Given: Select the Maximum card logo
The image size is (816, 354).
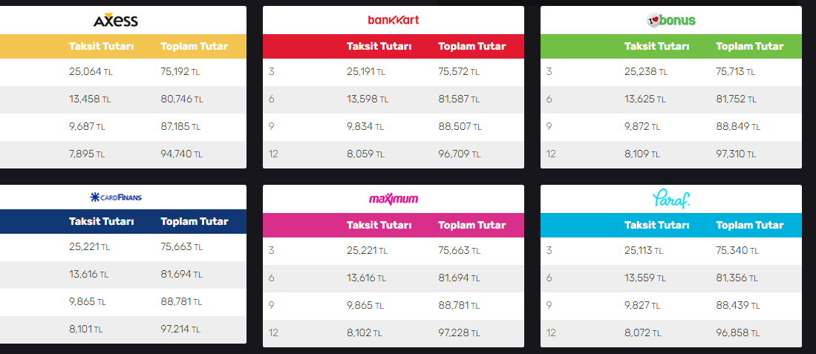Looking at the screenshot, I should [x=394, y=198].
